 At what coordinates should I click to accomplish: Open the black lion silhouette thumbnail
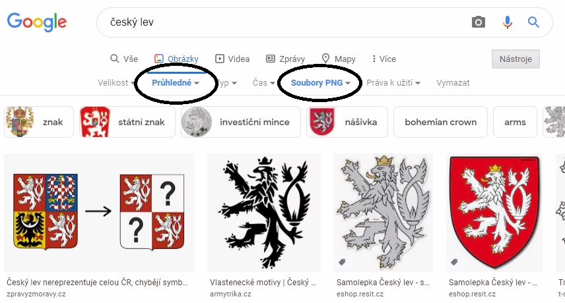click(264, 213)
